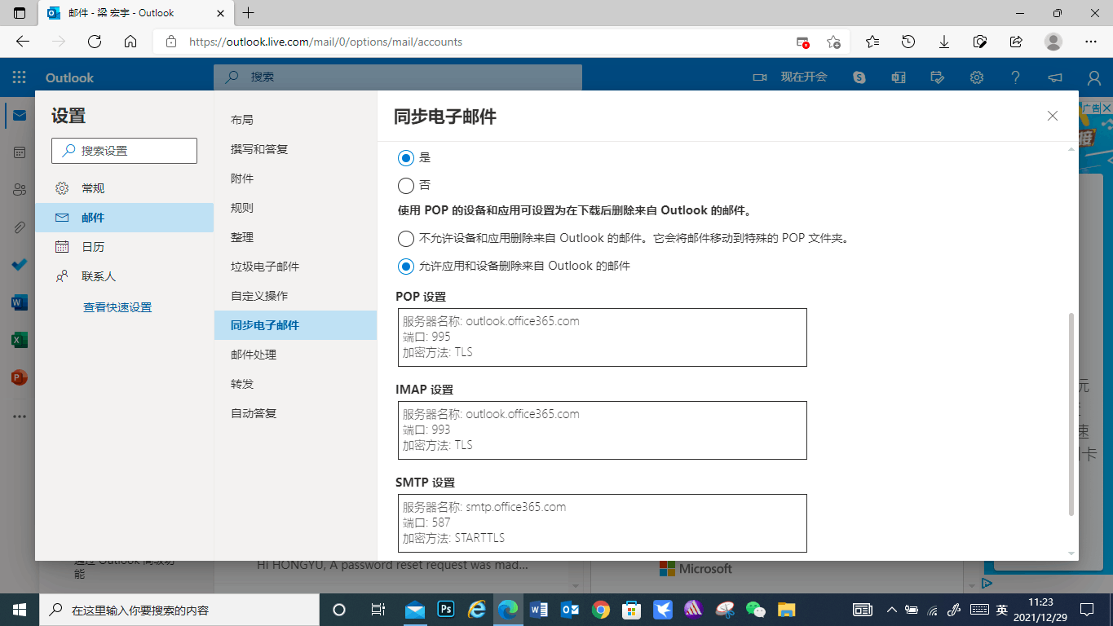Select the Mail icon in the left sidebar
The width and height of the screenshot is (1113, 626).
(18, 115)
